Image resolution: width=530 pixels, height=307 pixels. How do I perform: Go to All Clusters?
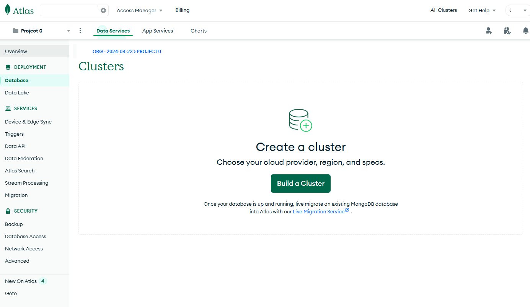[444, 10]
